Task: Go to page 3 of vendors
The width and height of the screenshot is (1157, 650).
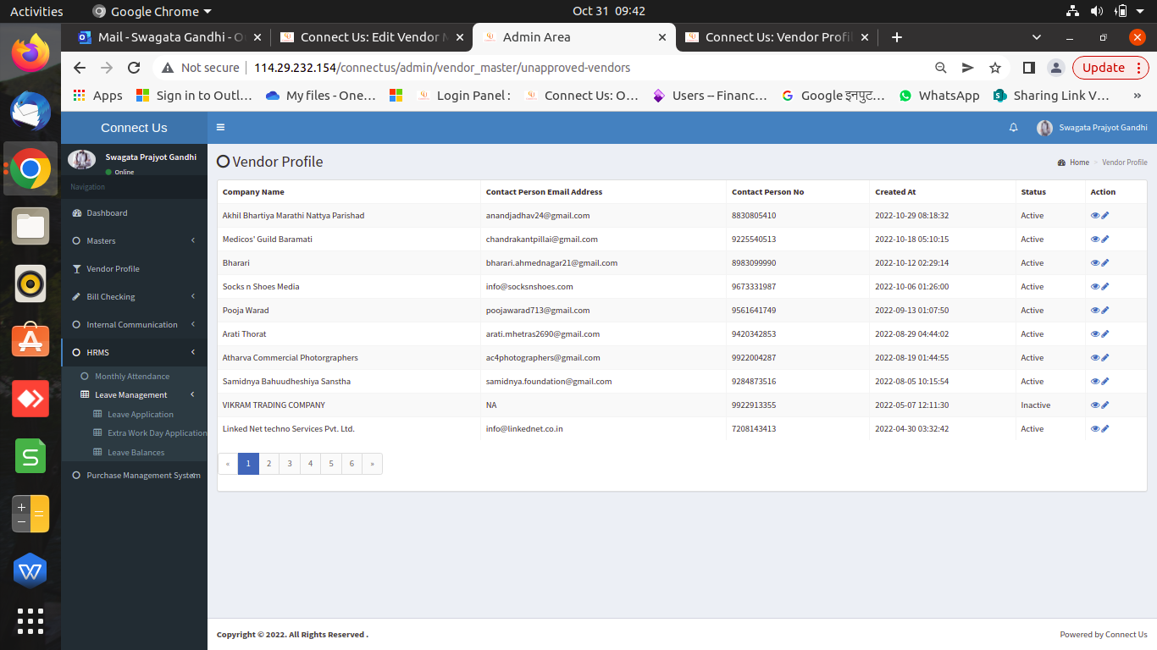Action: tap(290, 464)
